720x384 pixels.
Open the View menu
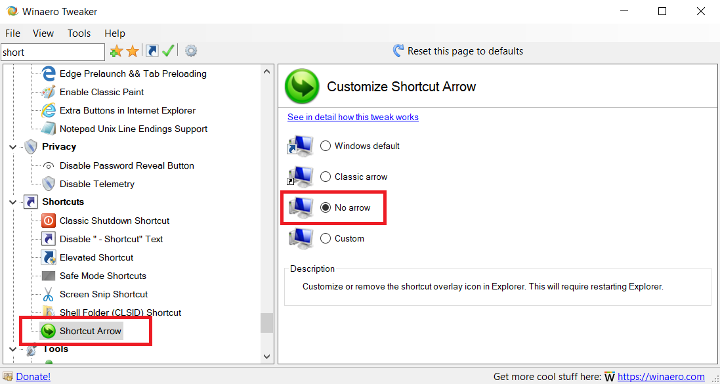(43, 33)
